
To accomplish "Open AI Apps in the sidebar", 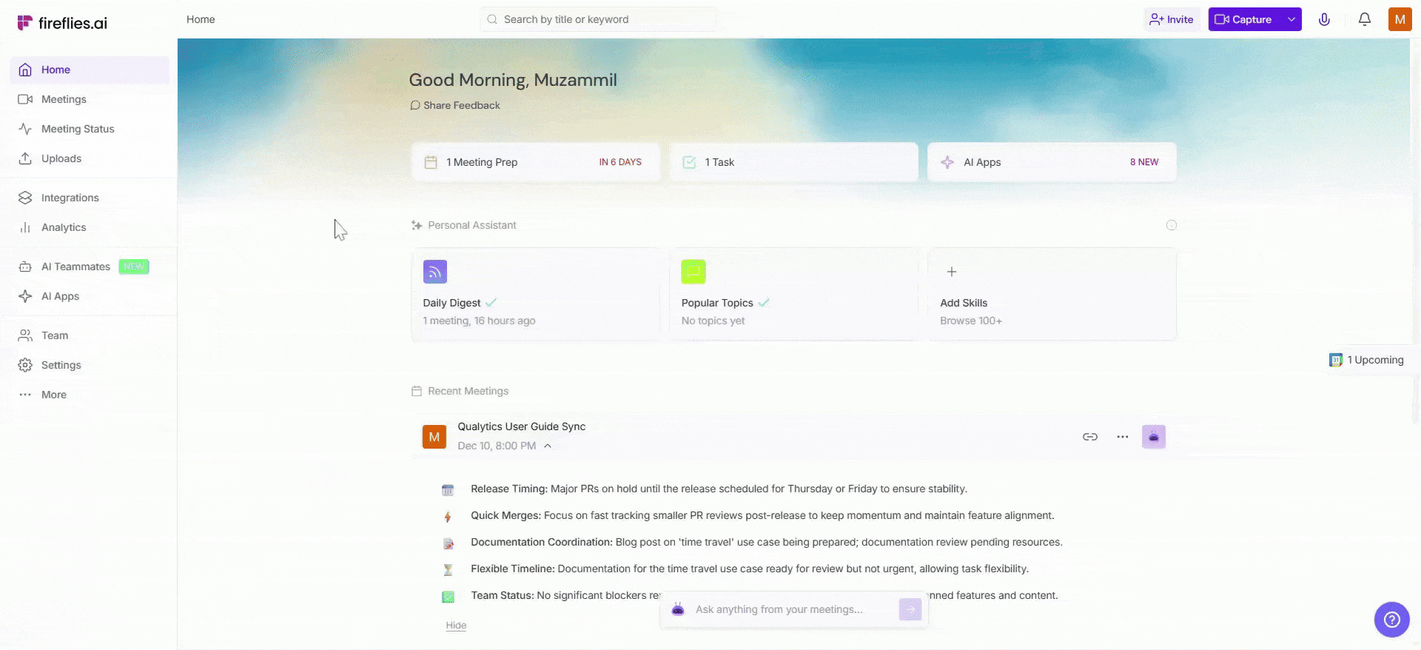I will point(90,296).
